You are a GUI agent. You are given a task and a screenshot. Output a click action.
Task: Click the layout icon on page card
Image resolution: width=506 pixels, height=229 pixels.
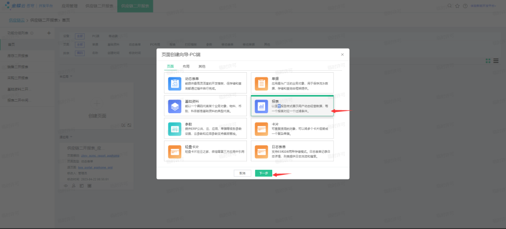click(81, 186)
